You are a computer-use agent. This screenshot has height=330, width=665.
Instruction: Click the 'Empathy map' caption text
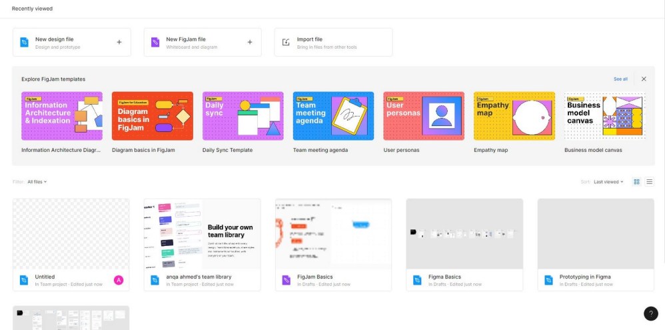click(490, 150)
